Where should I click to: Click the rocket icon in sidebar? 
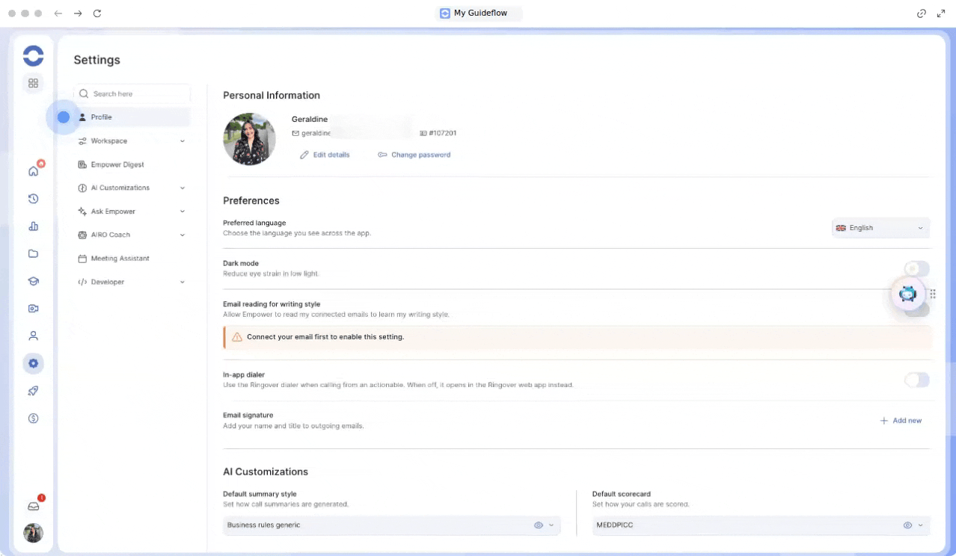[33, 391]
